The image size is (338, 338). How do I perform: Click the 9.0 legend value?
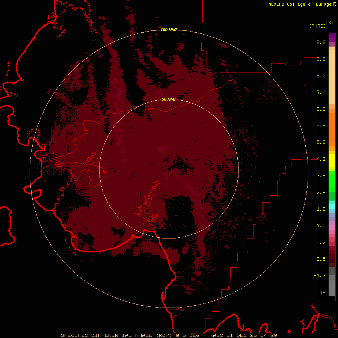(x=321, y=59)
